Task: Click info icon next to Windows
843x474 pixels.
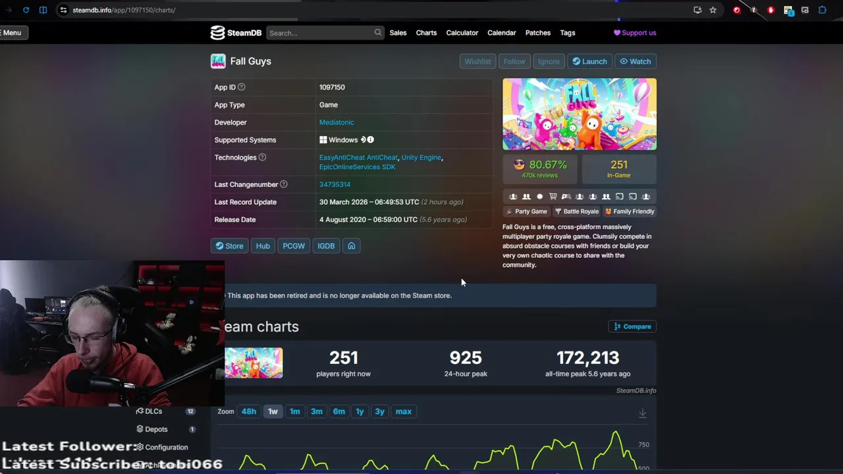Action: (370, 140)
